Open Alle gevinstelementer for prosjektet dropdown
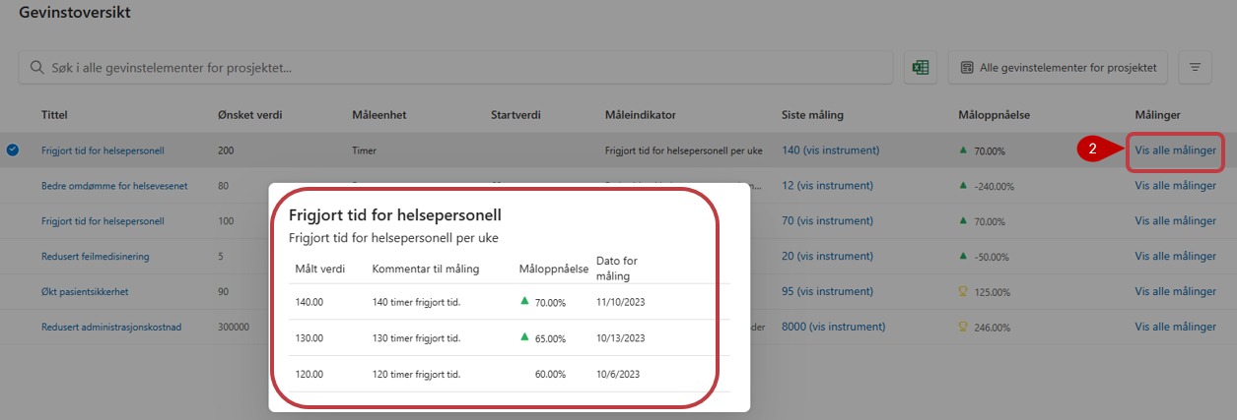The width and height of the screenshot is (1237, 420). click(1059, 68)
